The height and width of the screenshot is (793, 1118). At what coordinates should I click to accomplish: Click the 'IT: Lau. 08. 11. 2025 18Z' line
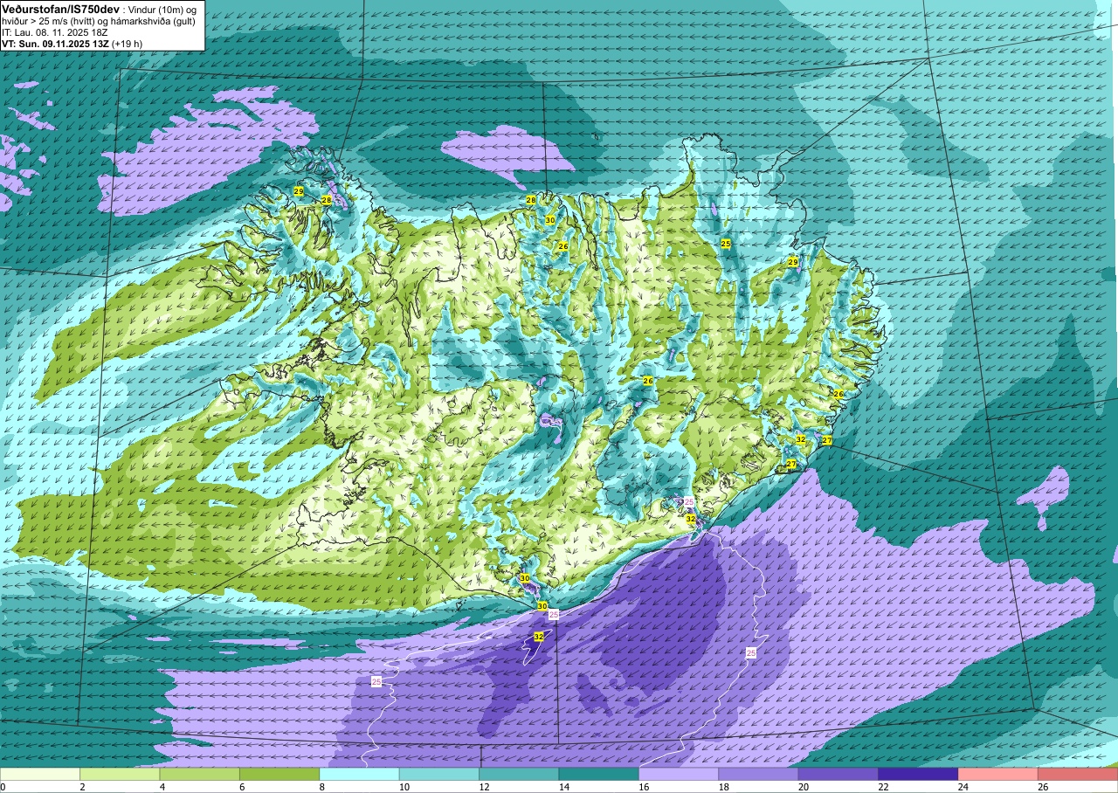(54, 32)
